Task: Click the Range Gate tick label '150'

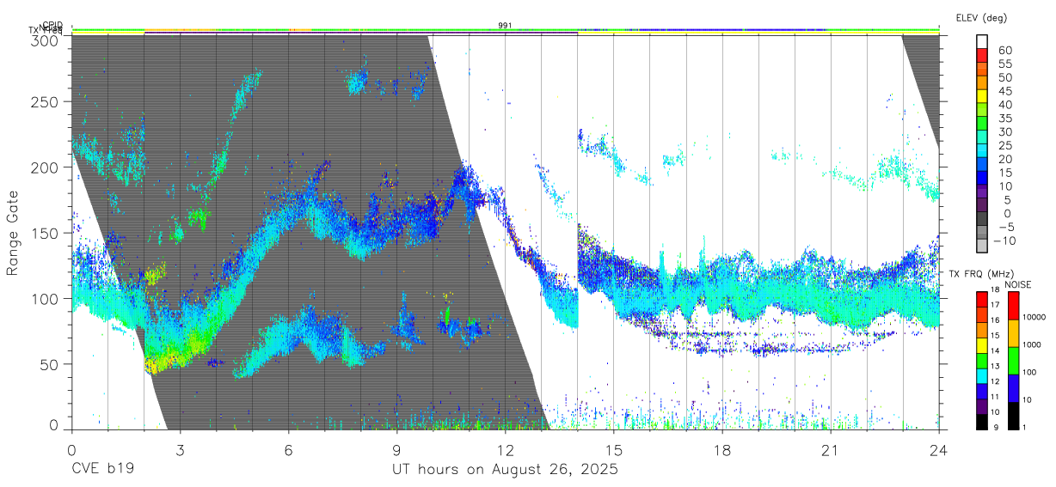Action: pos(46,233)
